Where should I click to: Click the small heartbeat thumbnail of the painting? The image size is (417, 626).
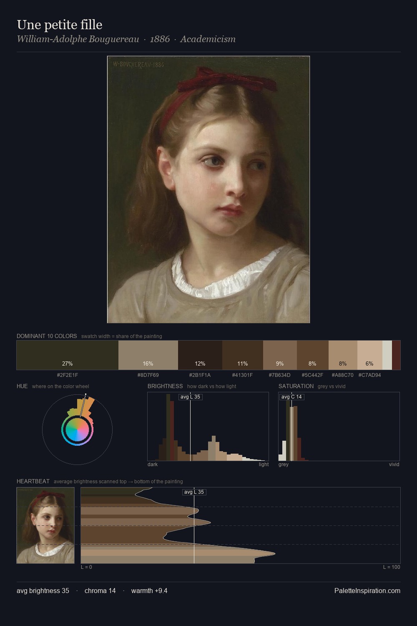(x=45, y=525)
